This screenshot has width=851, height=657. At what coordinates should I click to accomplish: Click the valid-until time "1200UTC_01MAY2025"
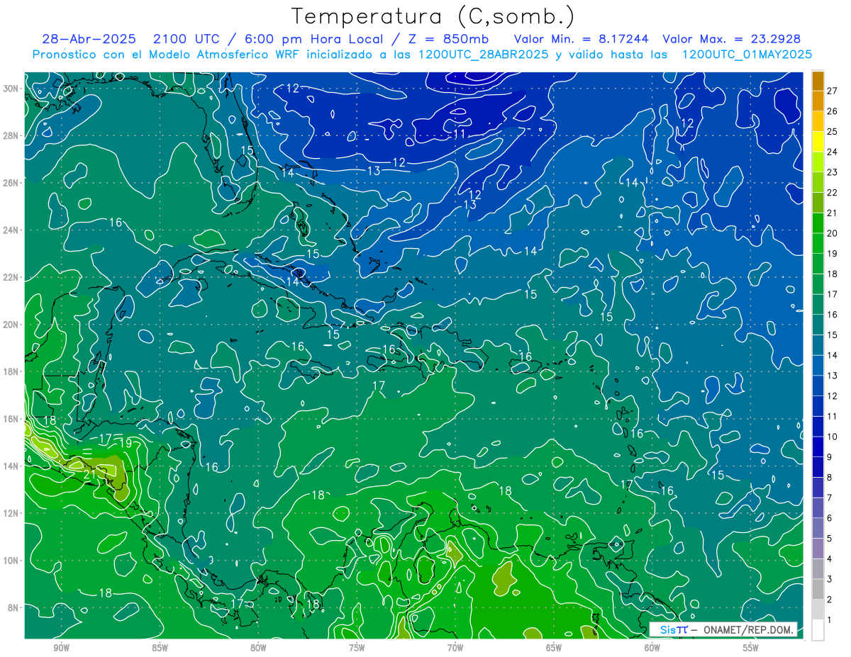click(x=747, y=55)
